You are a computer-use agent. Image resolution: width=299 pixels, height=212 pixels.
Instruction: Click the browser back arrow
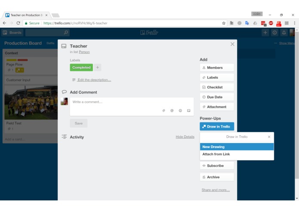point(5,23)
